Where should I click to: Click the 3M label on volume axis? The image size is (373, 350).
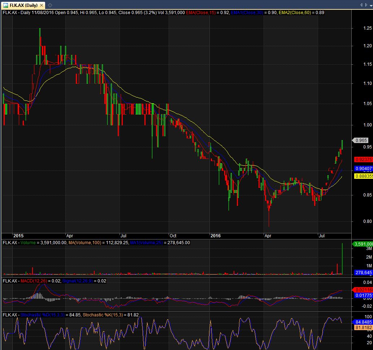[369, 249]
